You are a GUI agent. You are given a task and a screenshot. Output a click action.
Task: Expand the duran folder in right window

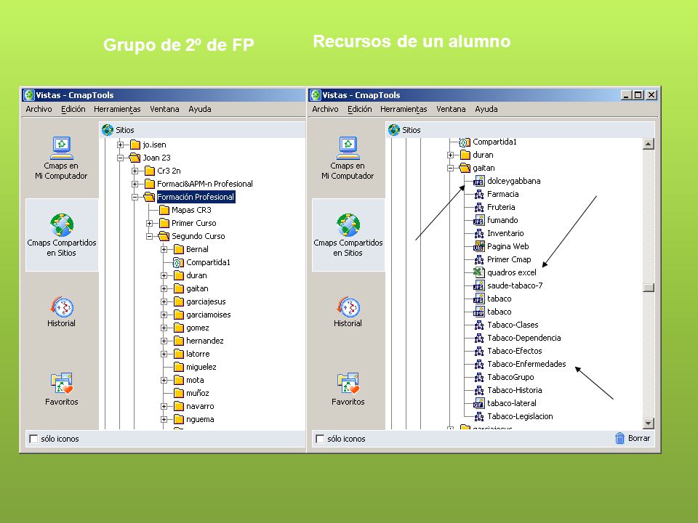(x=451, y=155)
